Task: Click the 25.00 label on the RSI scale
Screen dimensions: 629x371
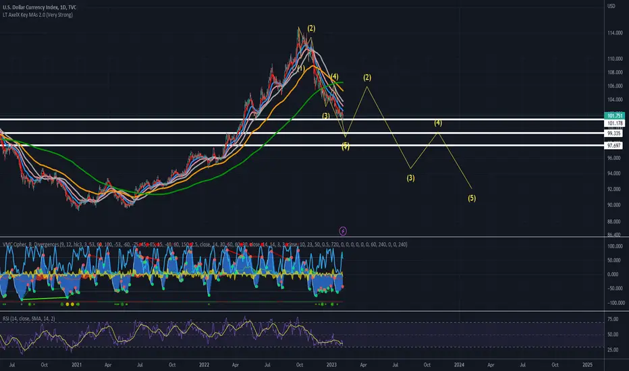Action: coord(613,349)
